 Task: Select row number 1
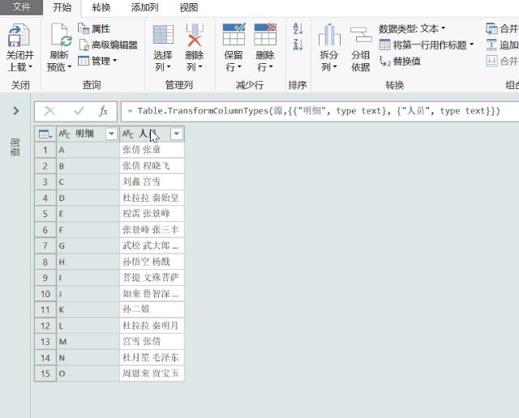[x=45, y=150]
